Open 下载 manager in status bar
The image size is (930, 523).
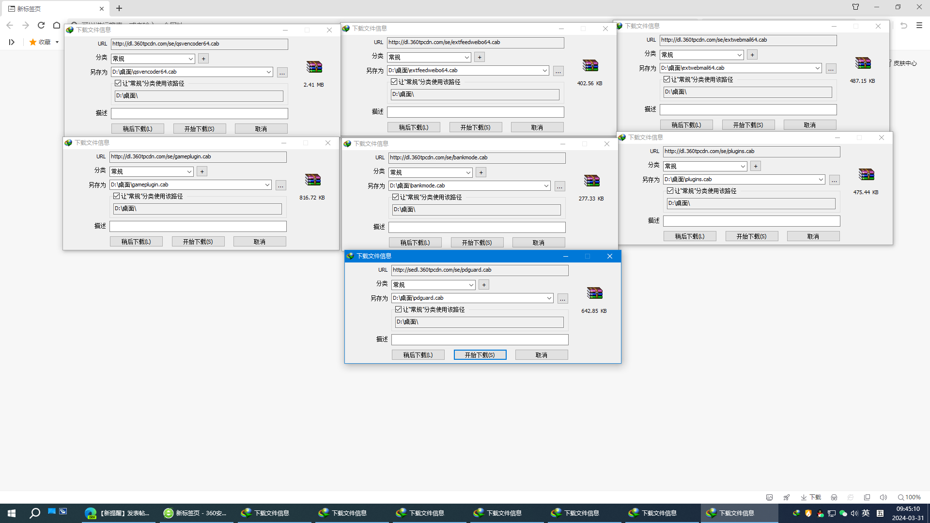coord(811,497)
